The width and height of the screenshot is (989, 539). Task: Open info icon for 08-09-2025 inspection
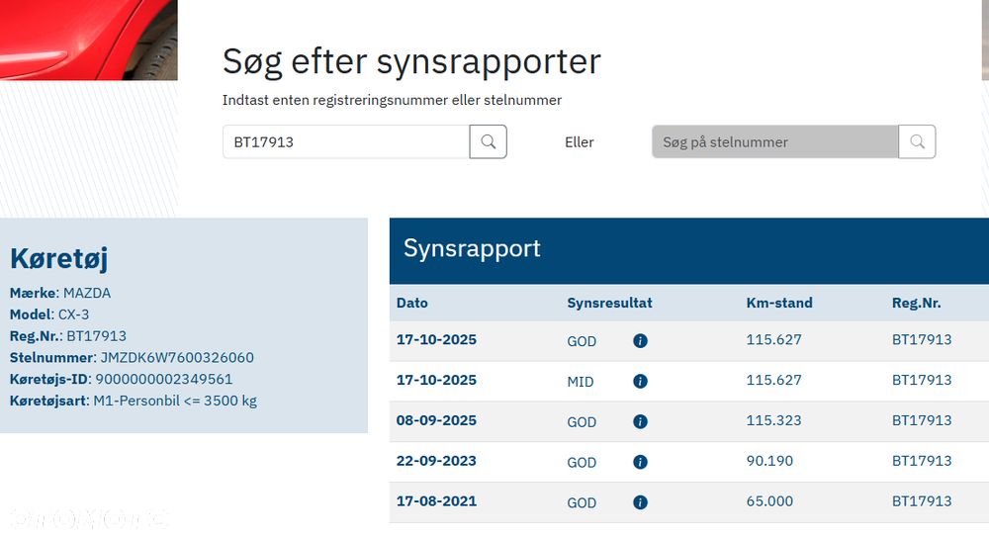click(640, 421)
